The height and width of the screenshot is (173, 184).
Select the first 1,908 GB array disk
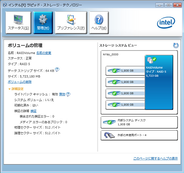pos(125,71)
